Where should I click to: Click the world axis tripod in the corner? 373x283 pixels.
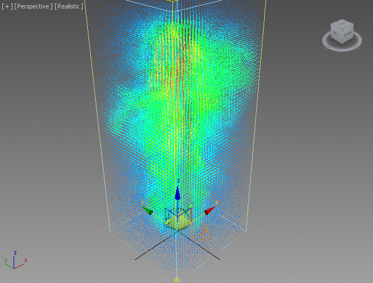click(x=14, y=261)
